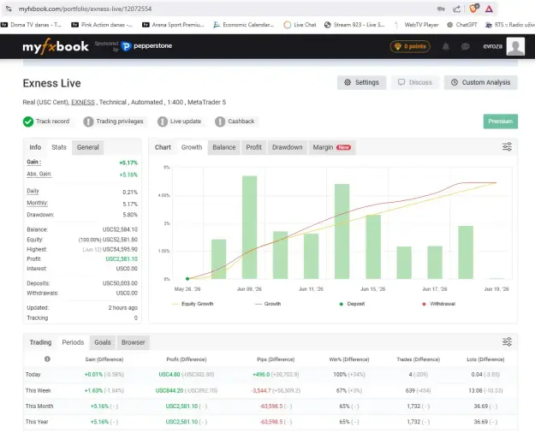Open trading table options sliders icon
Screen dimensions: 535x433
tap(507, 341)
